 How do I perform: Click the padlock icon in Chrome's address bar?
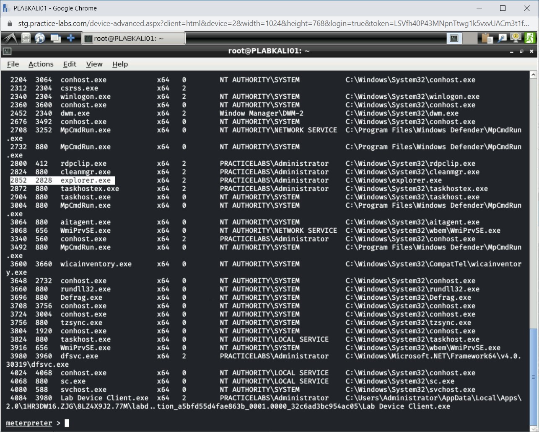(9, 23)
